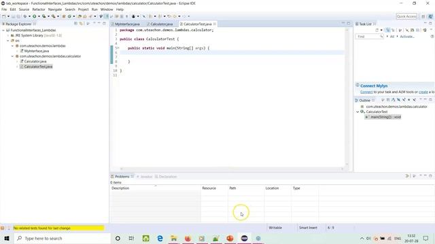This screenshot has width=435, height=244.
Task: Maximize the editor area
Action: [x=349, y=24]
